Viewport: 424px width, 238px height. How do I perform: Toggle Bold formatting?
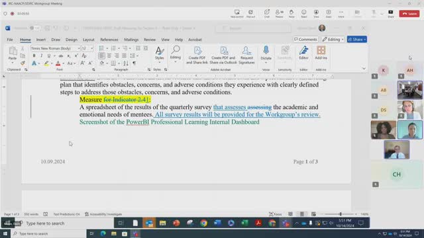click(x=34, y=56)
